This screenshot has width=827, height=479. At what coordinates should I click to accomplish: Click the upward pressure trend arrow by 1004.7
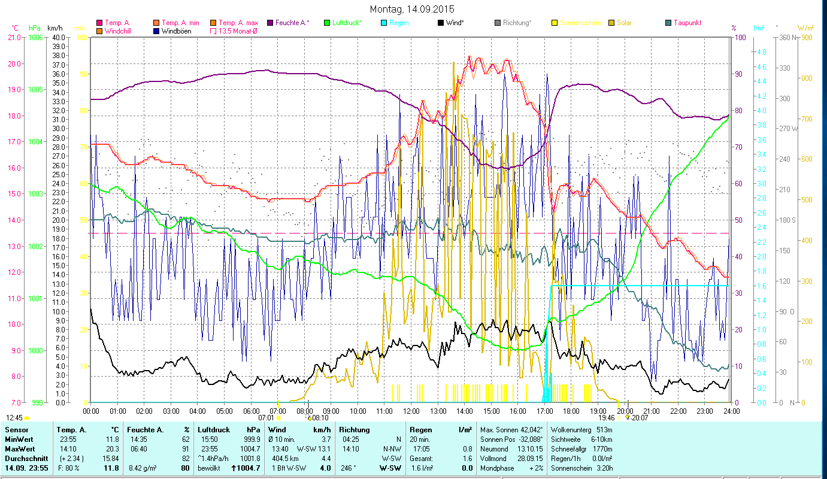233,468
